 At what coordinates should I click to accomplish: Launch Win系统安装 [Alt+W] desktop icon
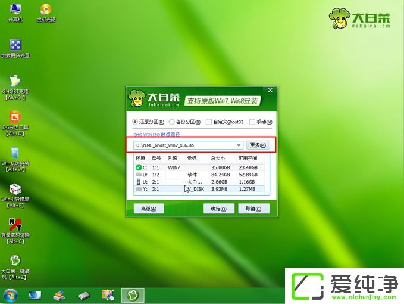coord(15,160)
